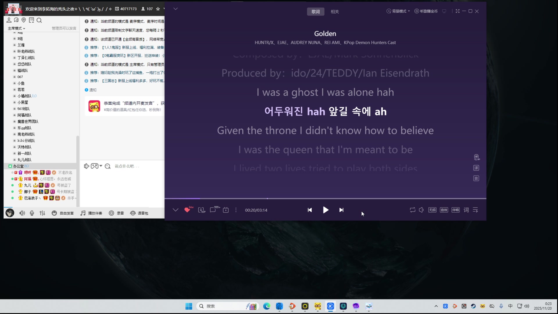This screenshot has width=558, height=314.
Task: Like the song with the heart icon
Action: [187, 210]
